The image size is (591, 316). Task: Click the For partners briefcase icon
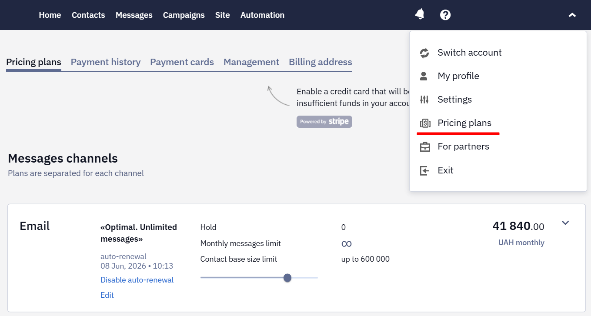[425, 147]
